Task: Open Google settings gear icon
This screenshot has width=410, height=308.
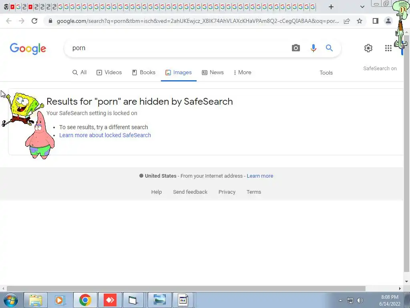Action: (x=368, y=48)
